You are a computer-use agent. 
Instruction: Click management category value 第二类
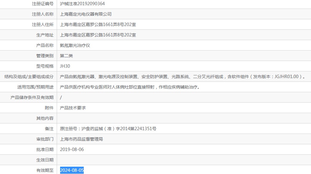pyautogui.click(x=67, y=56)
